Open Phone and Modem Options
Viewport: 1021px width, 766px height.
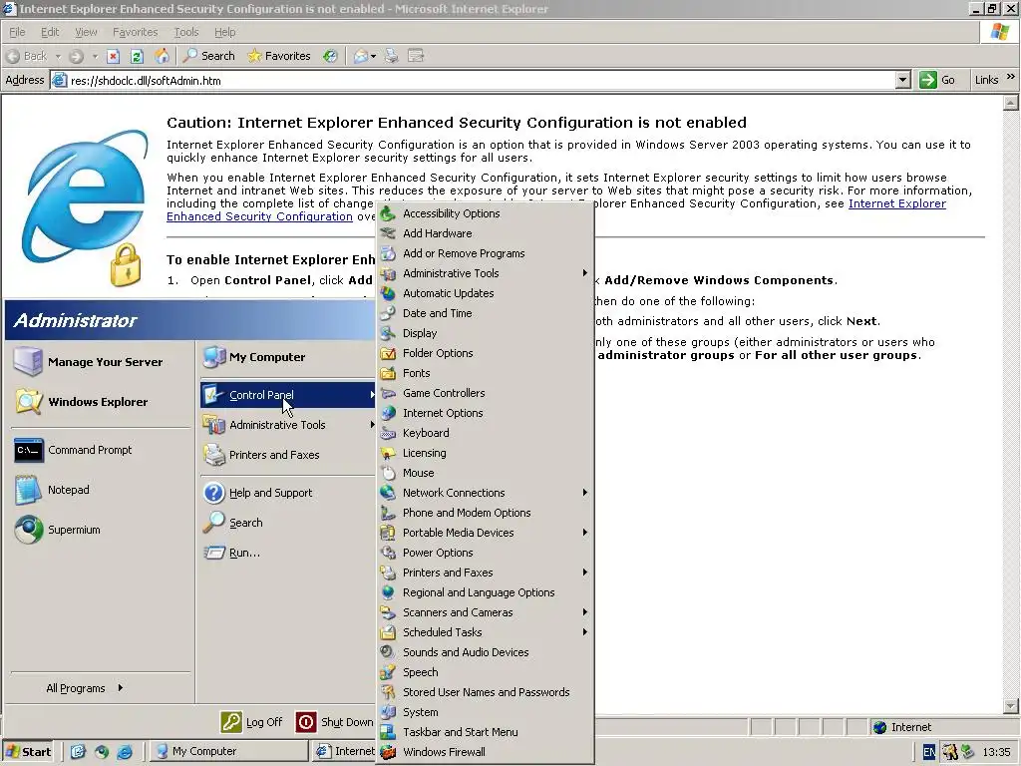[486, 513]
